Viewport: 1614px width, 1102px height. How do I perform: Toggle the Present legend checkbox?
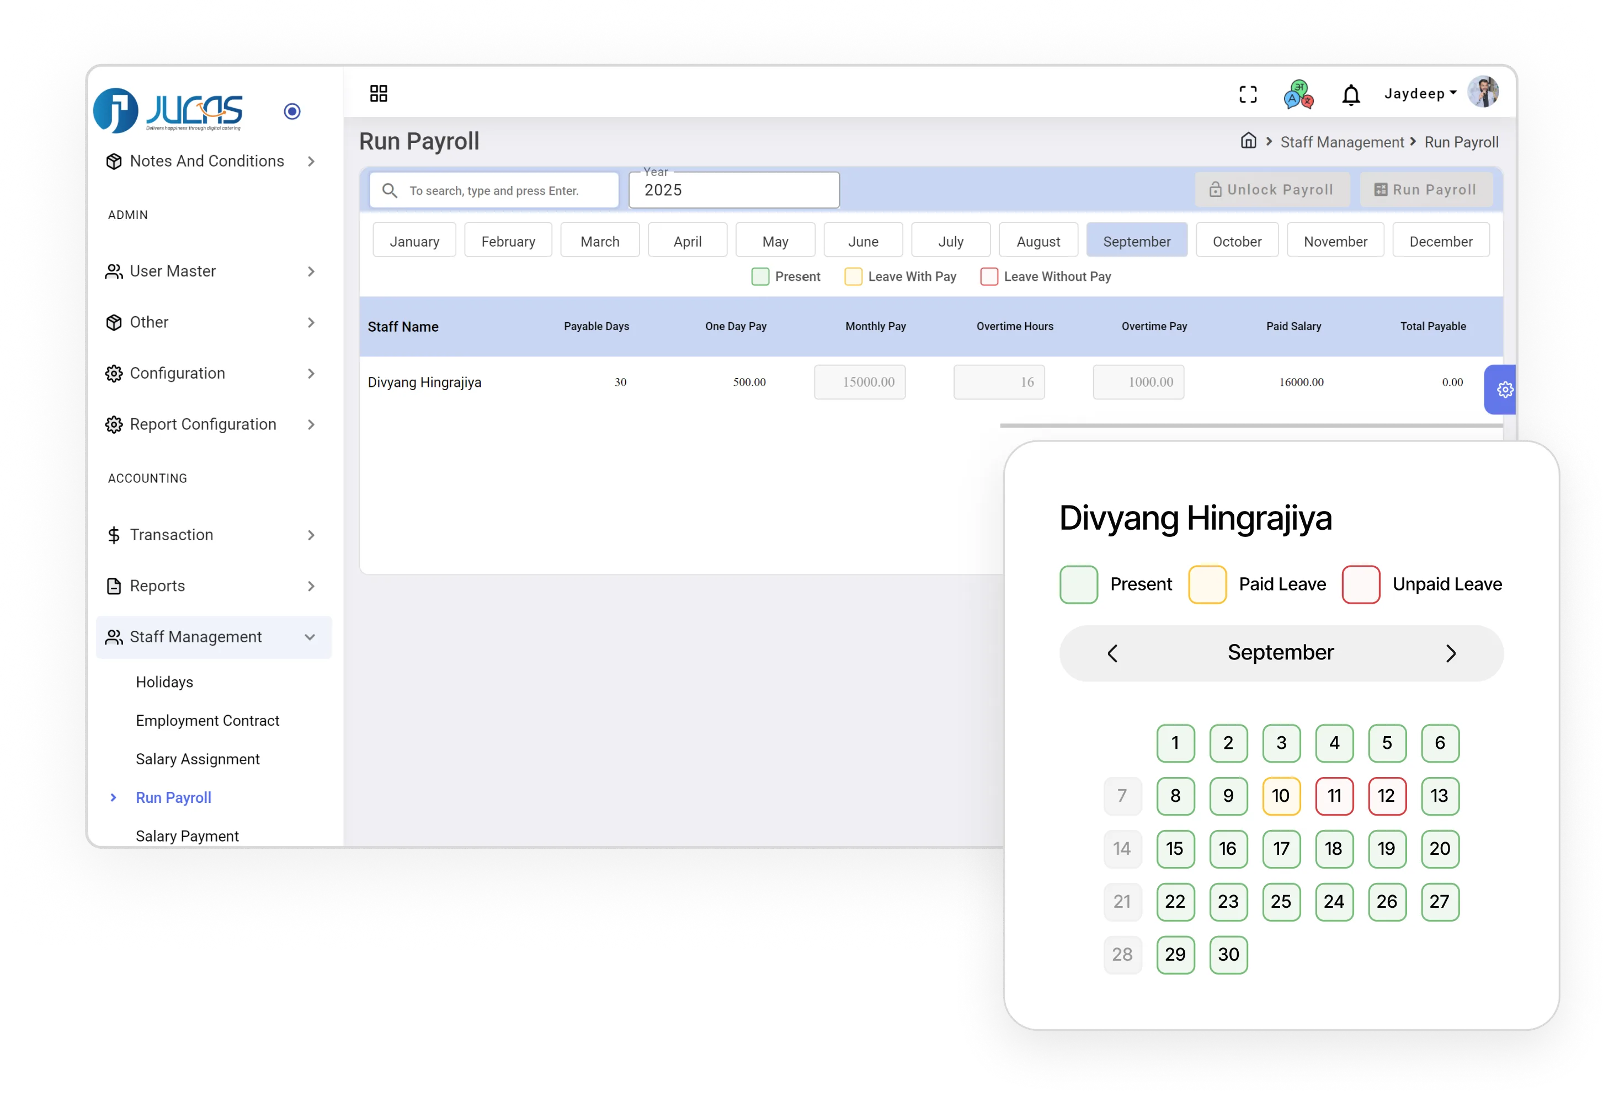click(760, 276)
